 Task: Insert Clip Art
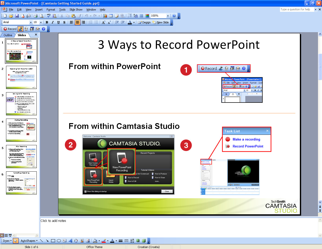click(x=82, y=241)
